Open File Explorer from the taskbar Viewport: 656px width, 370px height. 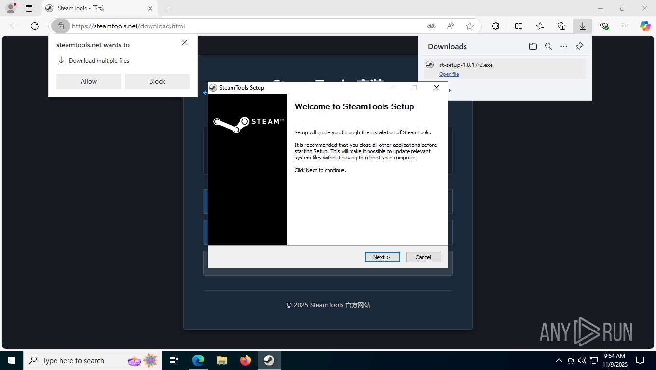[x=221, y=360]
